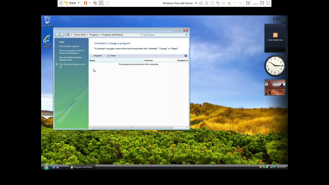This screenshot has height=185, width=329.
Task: Click the recent pages dropdown beside Forward button
Action: (65, 35)
